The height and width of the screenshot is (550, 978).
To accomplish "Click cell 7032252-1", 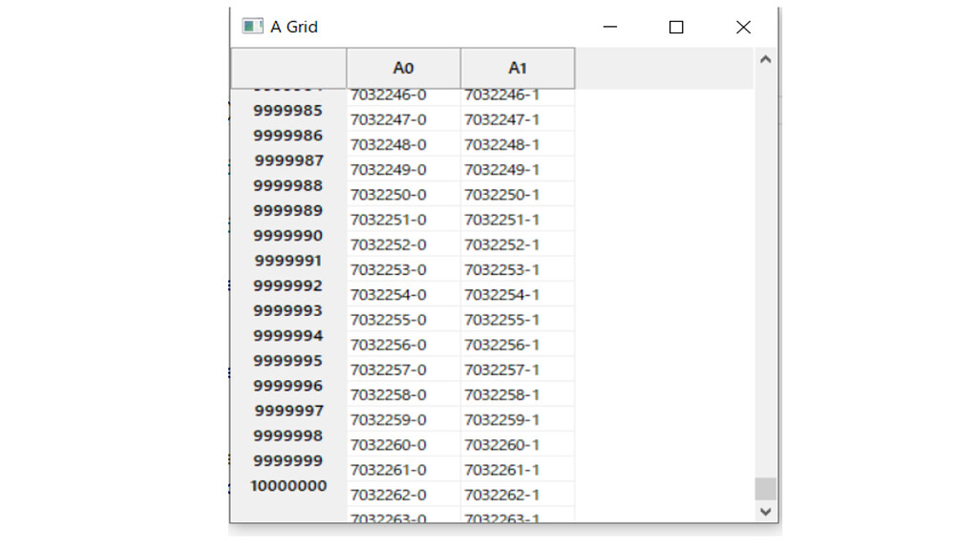I will pyautogui.click(x=518, y=244).
